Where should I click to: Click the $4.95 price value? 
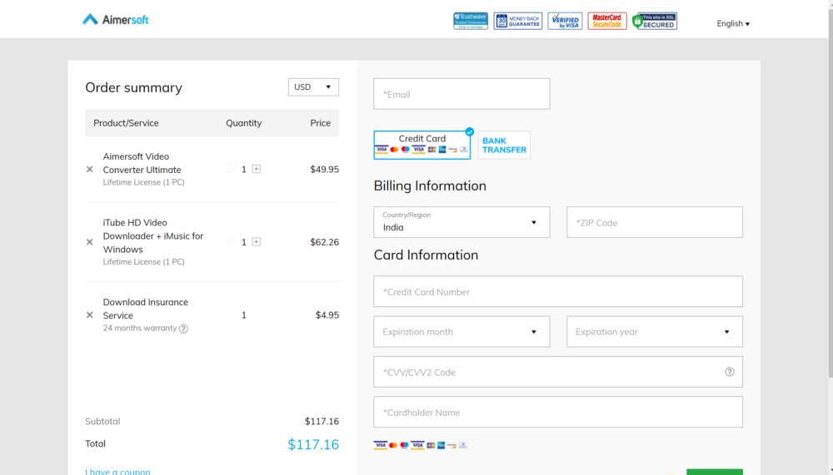click(327, 314)
